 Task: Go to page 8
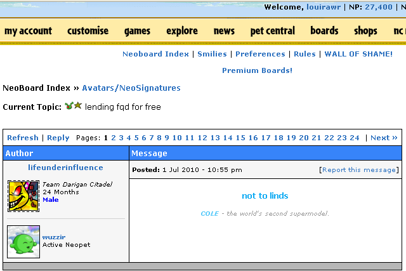pyautogui.click(x=159, y=138)
